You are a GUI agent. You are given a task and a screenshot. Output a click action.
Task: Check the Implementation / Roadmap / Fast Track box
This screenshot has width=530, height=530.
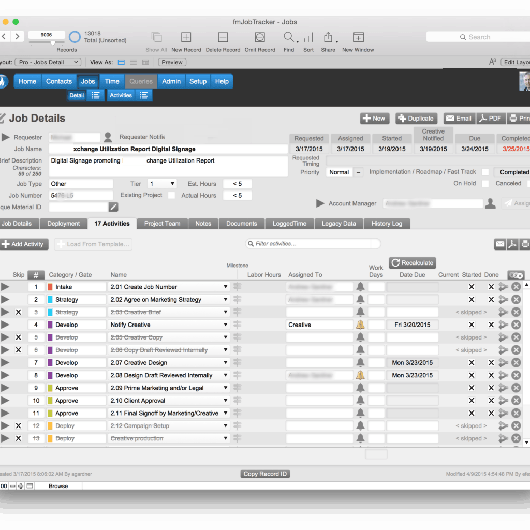[x=485, y=172]
